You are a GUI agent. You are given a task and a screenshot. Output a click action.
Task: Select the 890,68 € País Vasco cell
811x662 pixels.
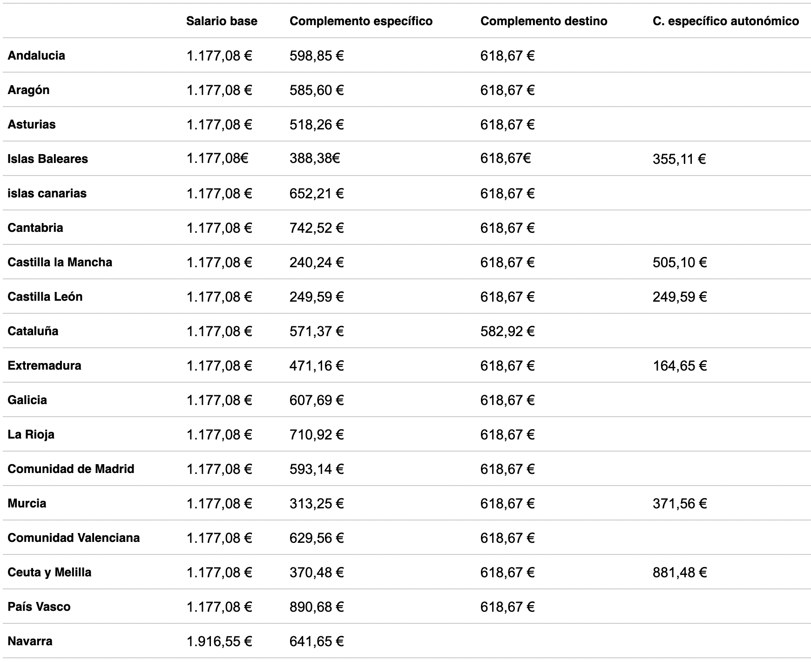click(317, 607)
